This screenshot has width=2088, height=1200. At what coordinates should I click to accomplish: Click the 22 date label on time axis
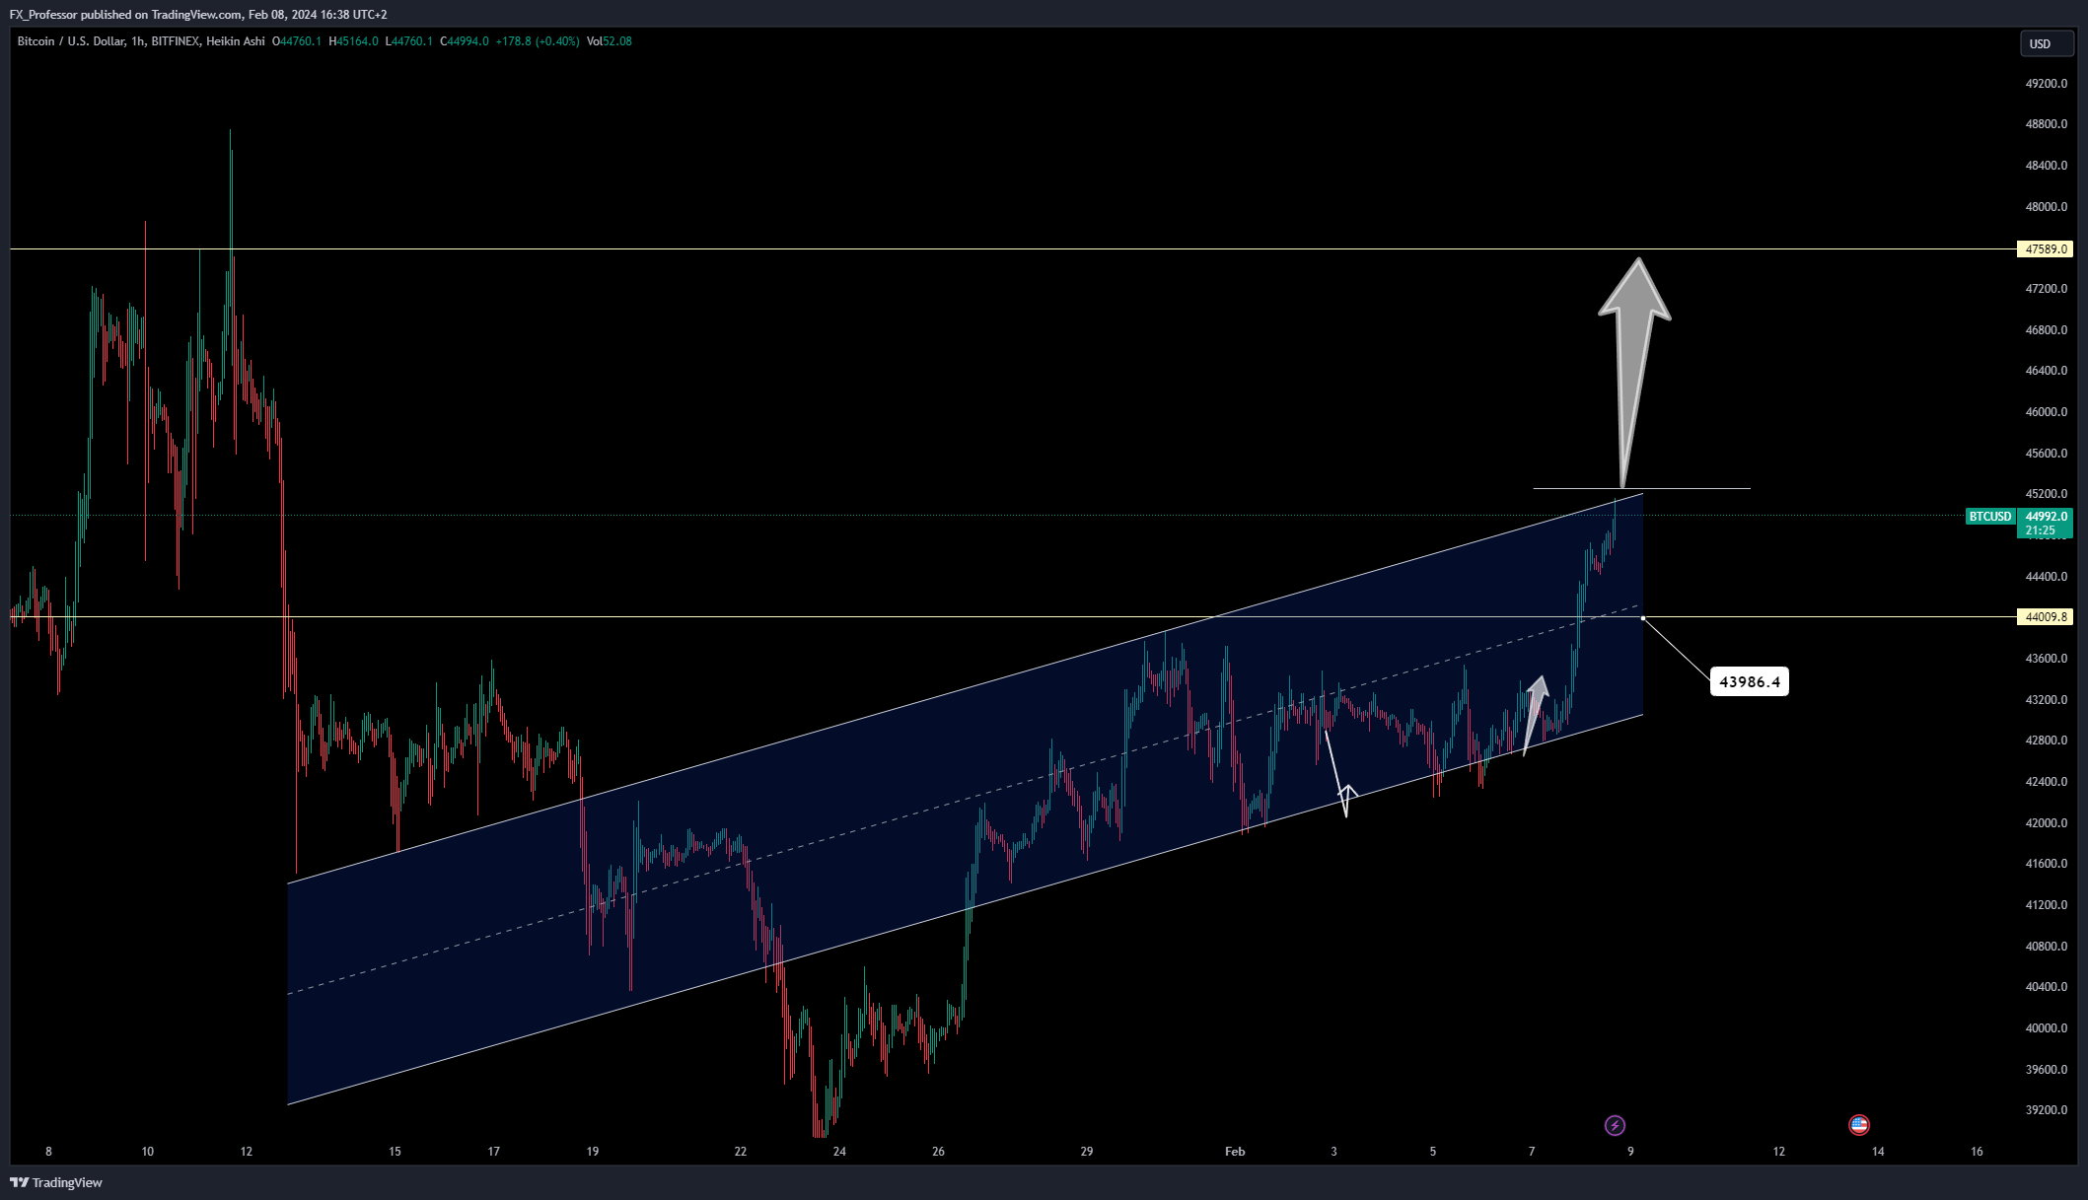click(x=740, y=1152)
